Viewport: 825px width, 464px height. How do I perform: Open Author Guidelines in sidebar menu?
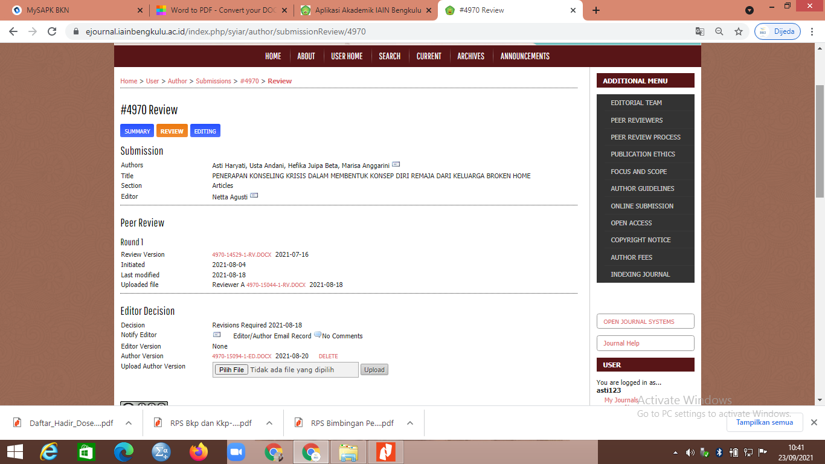642,188
